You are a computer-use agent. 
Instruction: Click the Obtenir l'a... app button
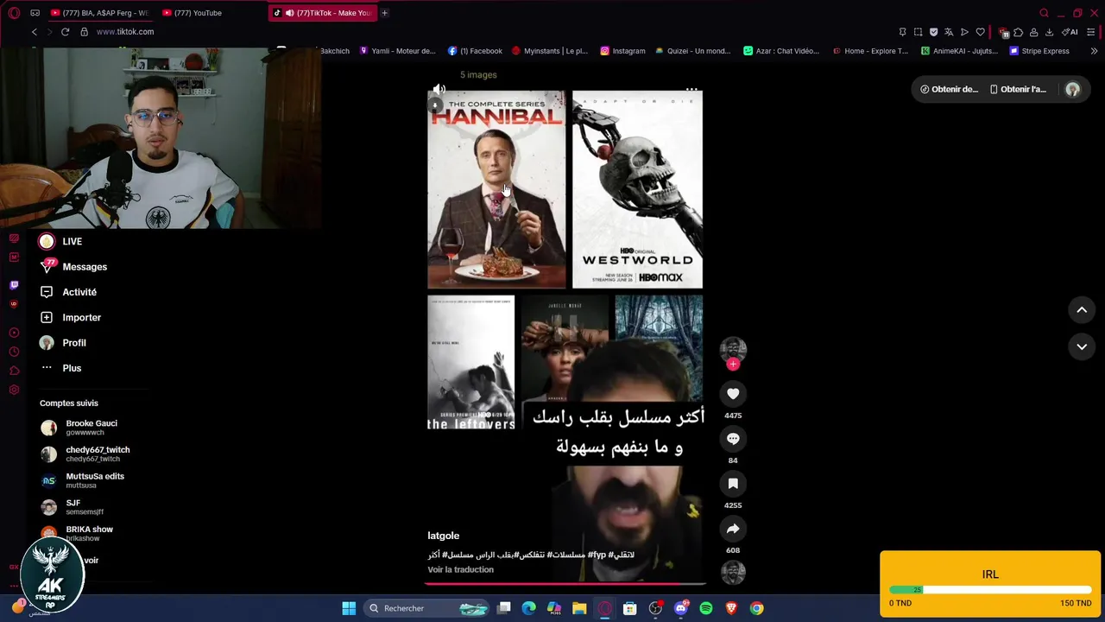(1018, 89)
